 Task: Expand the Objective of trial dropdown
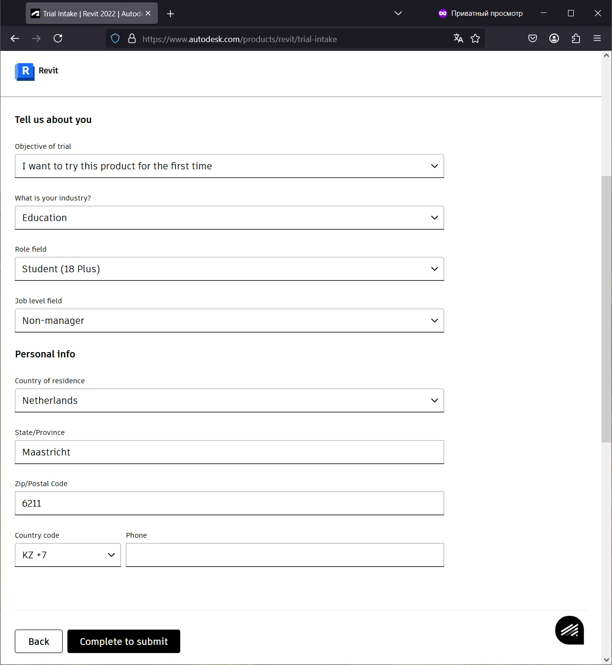tap(229, 166)
